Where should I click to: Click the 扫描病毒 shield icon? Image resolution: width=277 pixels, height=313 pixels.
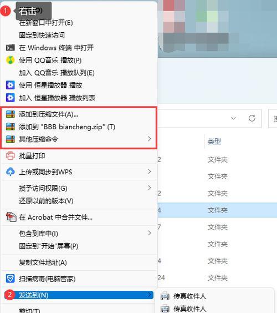(10, 279)
